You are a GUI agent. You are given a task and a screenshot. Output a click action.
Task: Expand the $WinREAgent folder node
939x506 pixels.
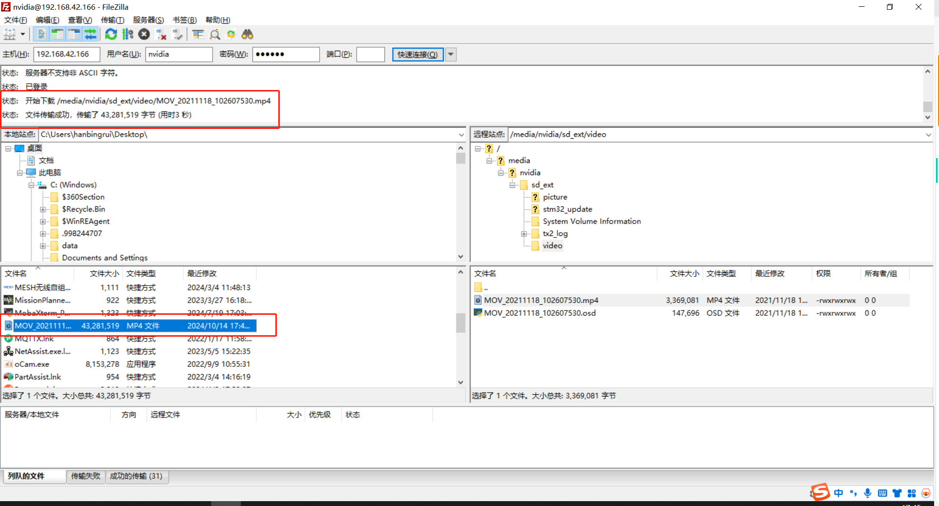point(43,221)
